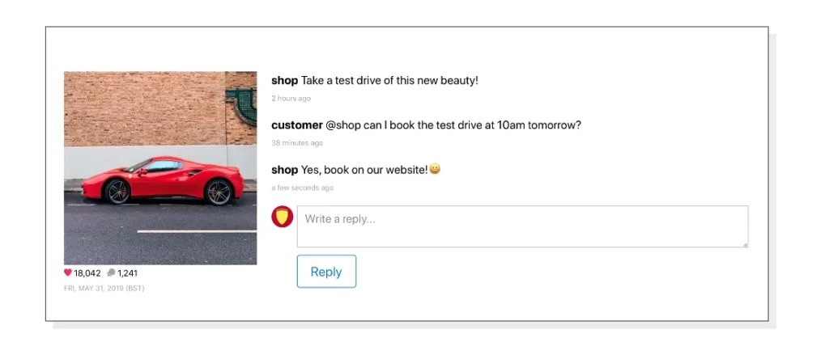
Task: Click the 'FRI, MAY 31, 2019 (BST)' date
Action: tap(104, 289)
